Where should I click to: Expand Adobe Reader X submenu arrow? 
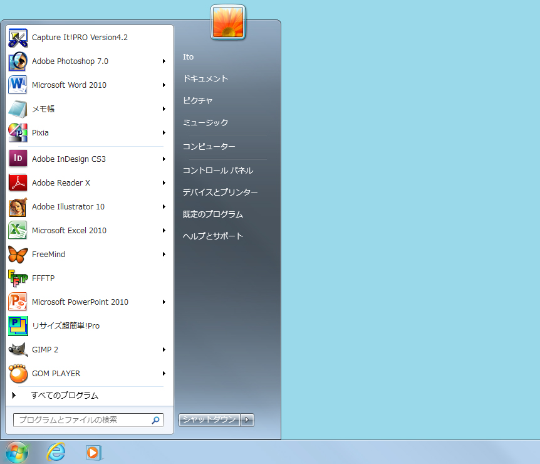[x=164, y=182]
